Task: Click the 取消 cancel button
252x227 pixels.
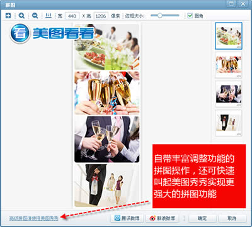Action: click(232, 218)
